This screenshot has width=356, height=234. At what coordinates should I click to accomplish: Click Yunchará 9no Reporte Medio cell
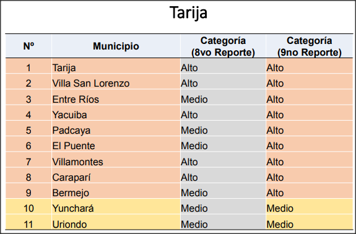pyautogui.click(x=310, y=209)
